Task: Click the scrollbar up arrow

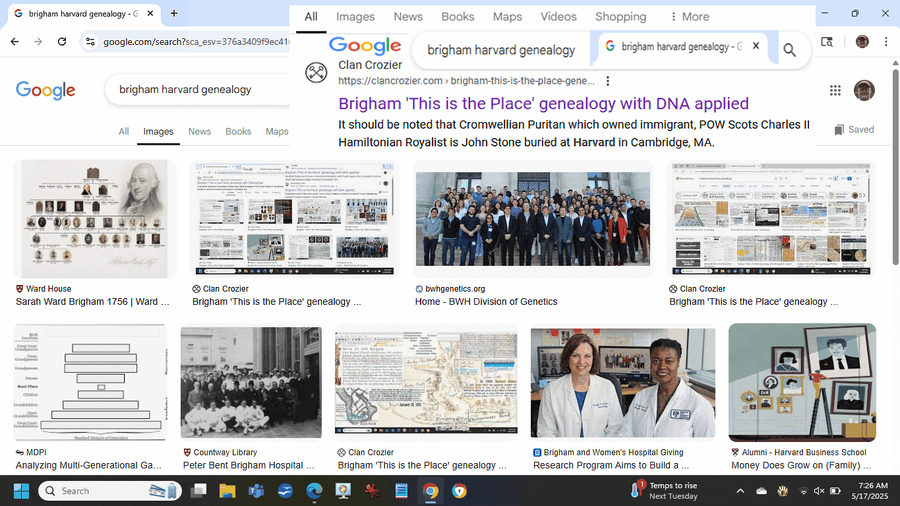Action: pos(895,63)
